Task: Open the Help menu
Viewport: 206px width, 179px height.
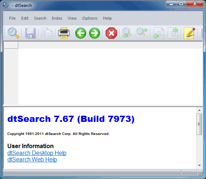Action: tap(107, 18)
